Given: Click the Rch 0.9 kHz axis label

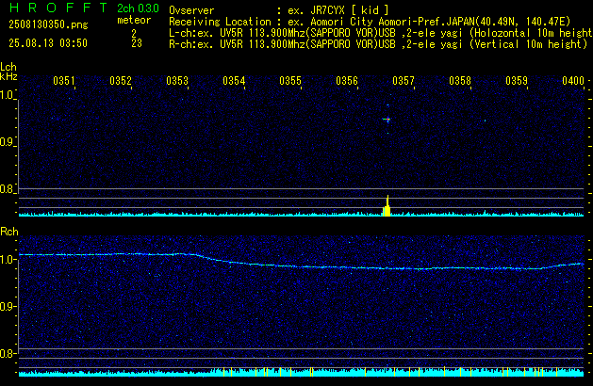Looking at the screenshot, I should (x=8, y=306).
